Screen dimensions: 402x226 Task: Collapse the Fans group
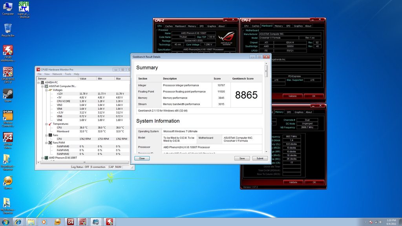click(x=46, y=135)
